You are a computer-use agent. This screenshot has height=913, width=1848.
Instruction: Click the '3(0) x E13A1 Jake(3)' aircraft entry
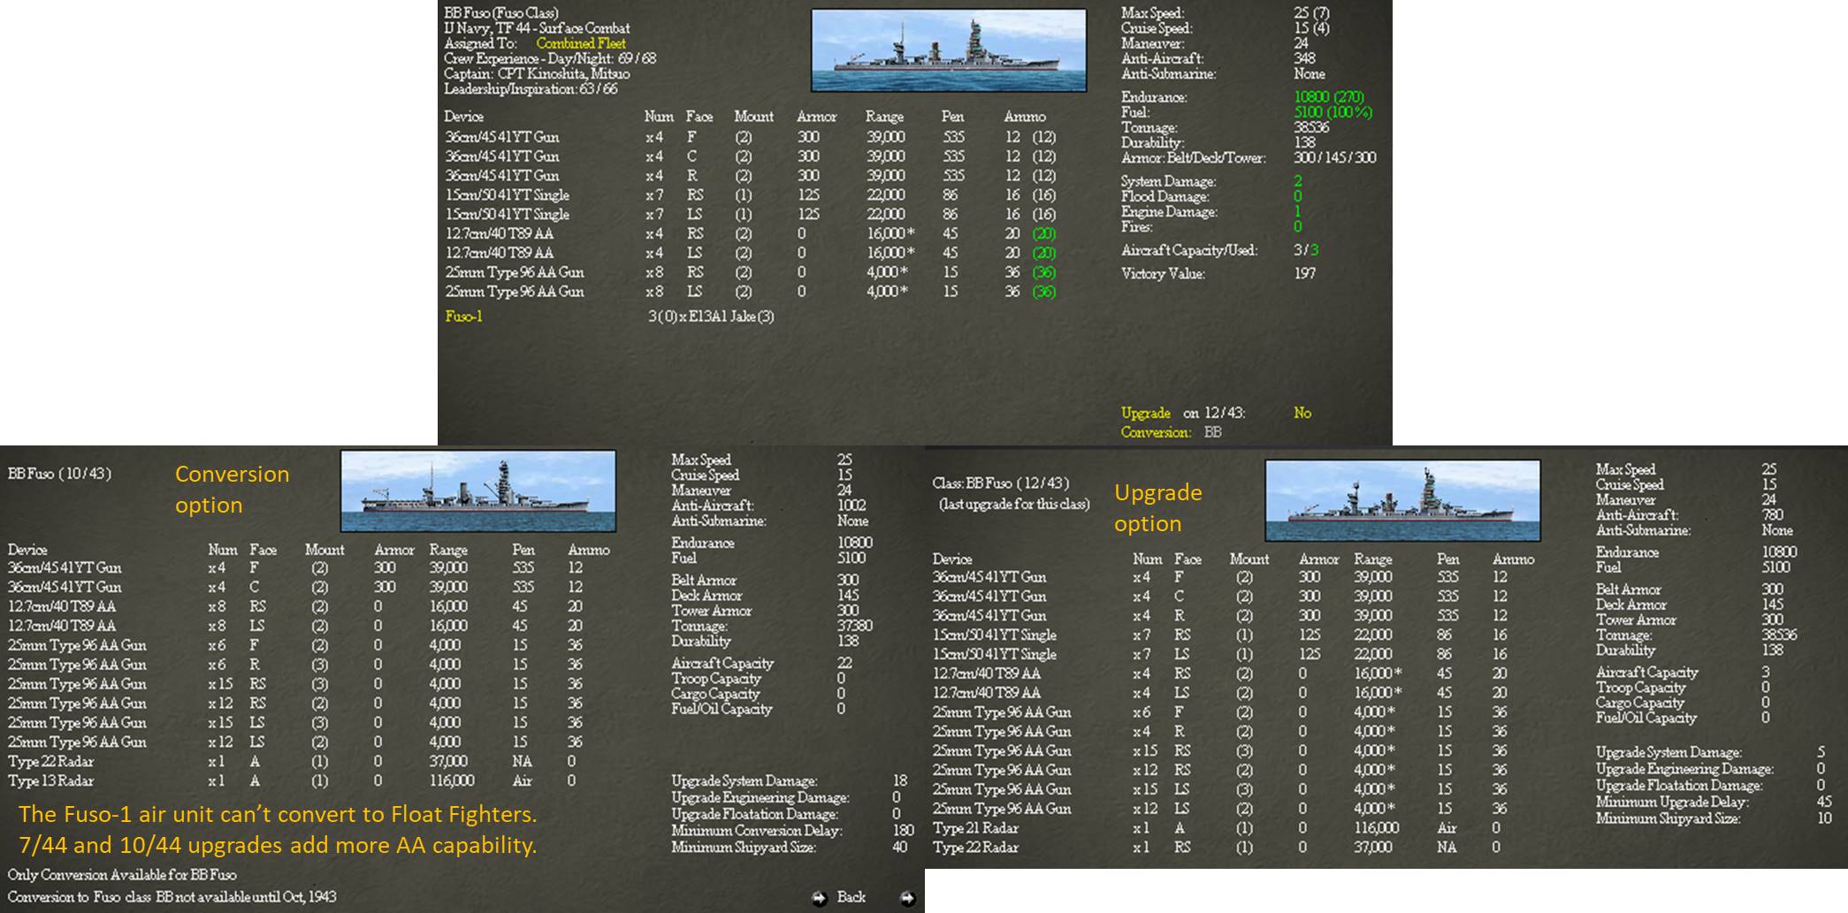pyautogui.click(x=711, y=316)
